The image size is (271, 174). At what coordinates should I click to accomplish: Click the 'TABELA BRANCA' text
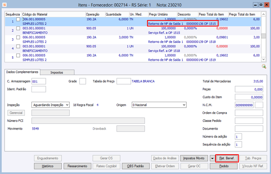(143, 81)
